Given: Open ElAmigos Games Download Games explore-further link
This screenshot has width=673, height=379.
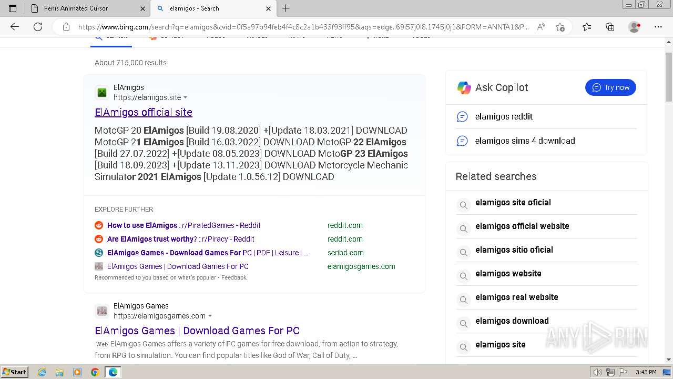Looking at the screenshot, I should 178,266.
